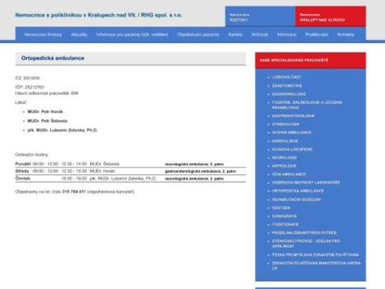Open the Poděkování menu item
The width and height of the screenshot is (385, 289).
pos(316,35)
